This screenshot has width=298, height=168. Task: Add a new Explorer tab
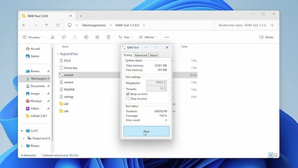(x=81, y=16)
